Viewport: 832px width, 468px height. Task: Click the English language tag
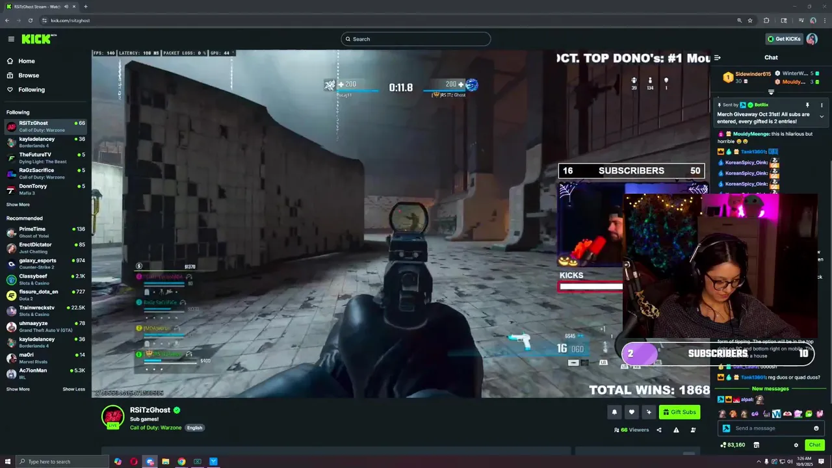coord(194,428)
